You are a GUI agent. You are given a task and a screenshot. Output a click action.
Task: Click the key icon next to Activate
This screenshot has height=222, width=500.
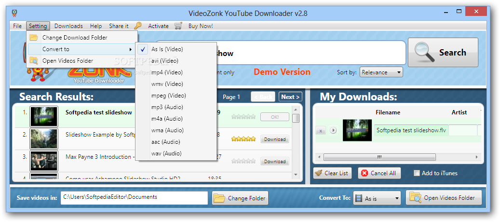138,26
